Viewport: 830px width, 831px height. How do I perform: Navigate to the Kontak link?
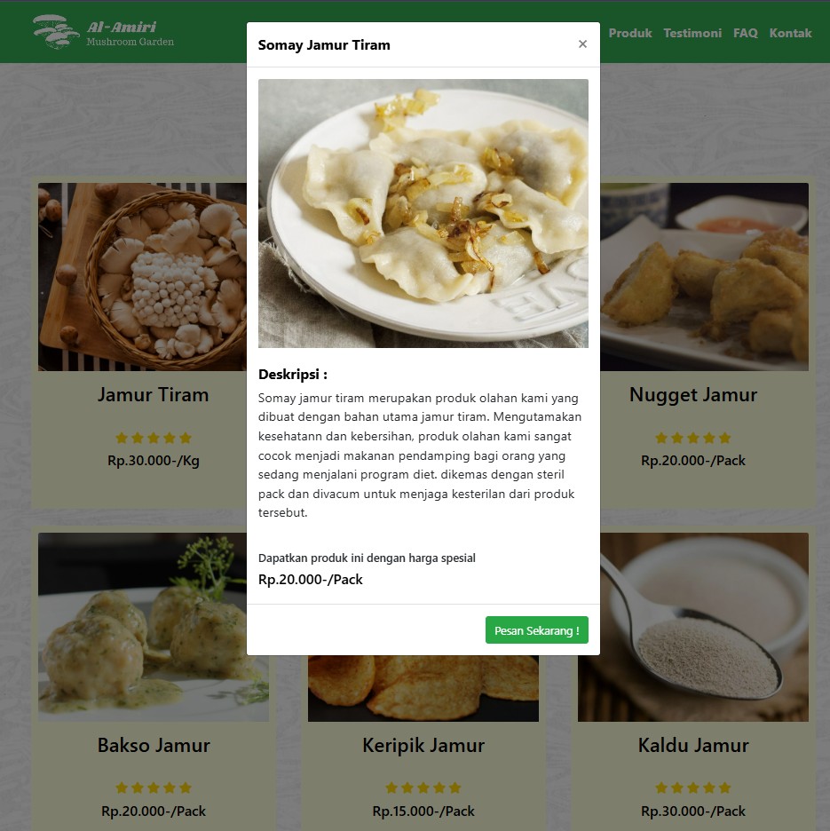click(x=790, y=33)
